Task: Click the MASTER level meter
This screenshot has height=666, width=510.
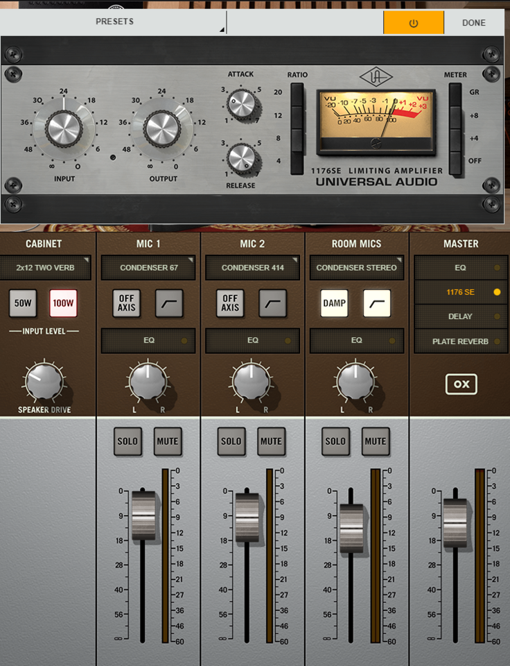Action: coord(480,556)
